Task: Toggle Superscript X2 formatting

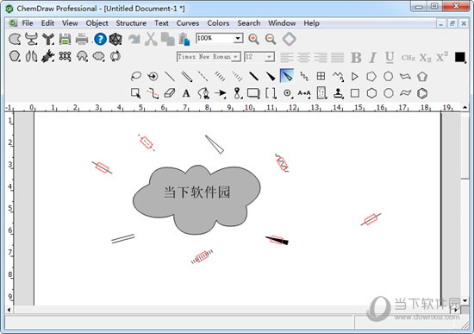Action: [x=442, y=57]
